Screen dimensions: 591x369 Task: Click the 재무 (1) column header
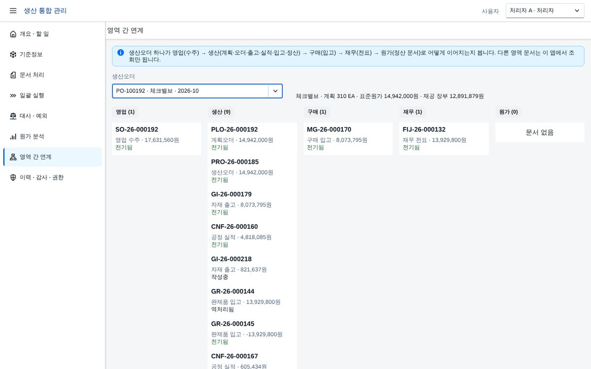(x=412, y=112)
